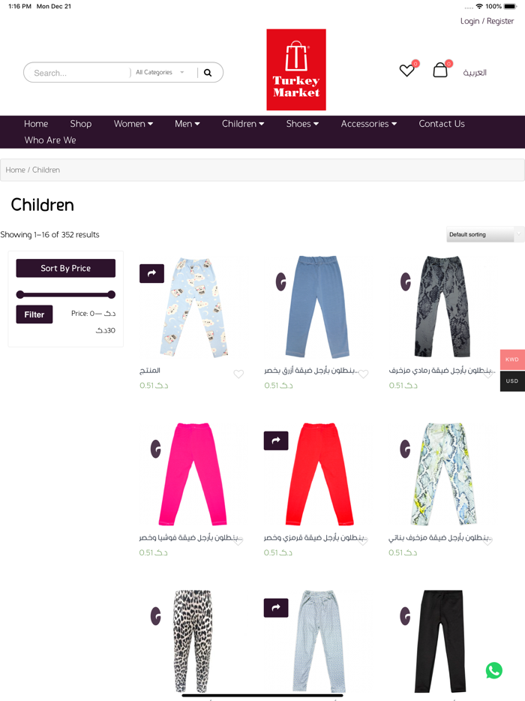Open the Default sorting dropdown
This screenshot has height=701, width=525.
(x=484, y=234)
